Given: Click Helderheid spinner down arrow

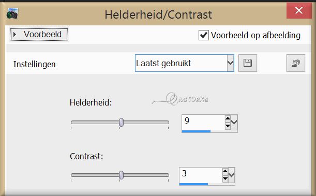Looking at the screenshot, I should click(228, 126).
